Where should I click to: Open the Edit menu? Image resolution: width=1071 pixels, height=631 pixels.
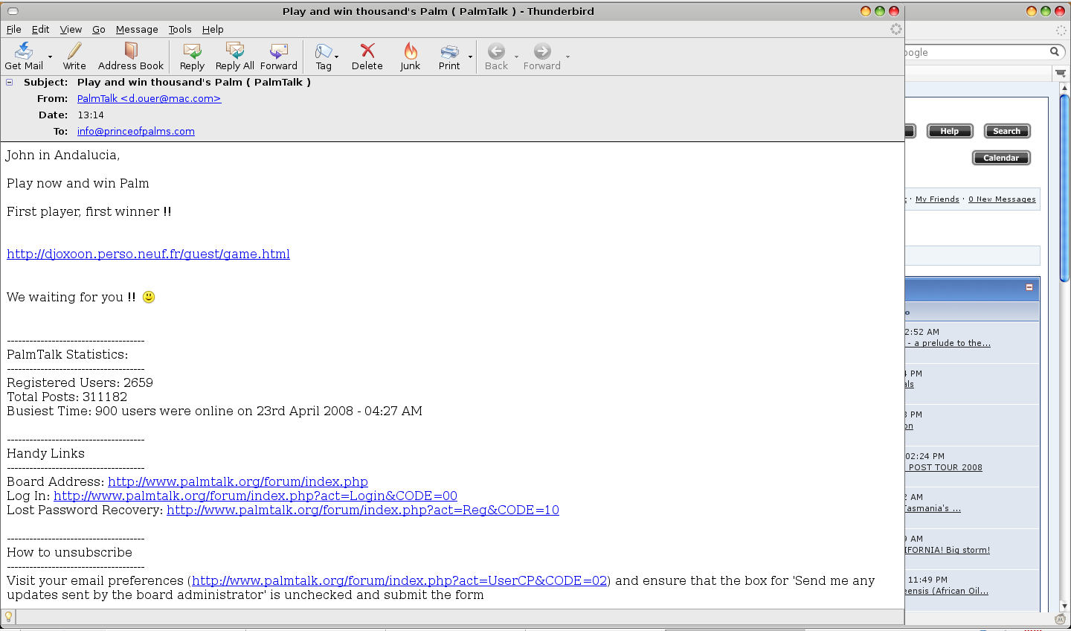(40, 29)
